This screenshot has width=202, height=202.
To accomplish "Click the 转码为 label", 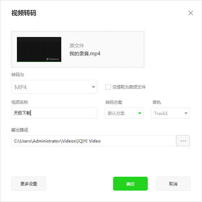I will [x=17, y=74].
